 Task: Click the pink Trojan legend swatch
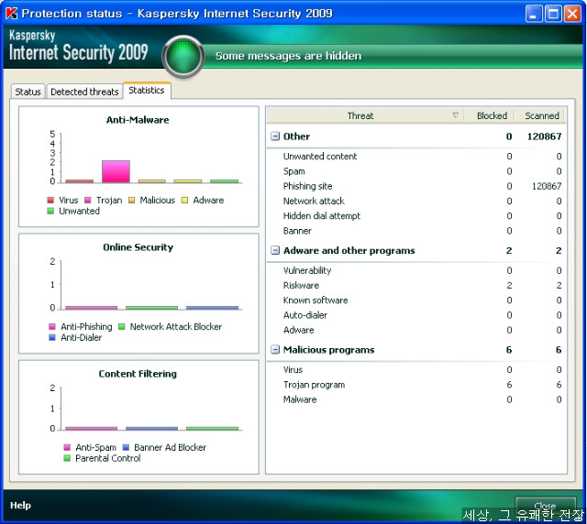coord(88,200)
